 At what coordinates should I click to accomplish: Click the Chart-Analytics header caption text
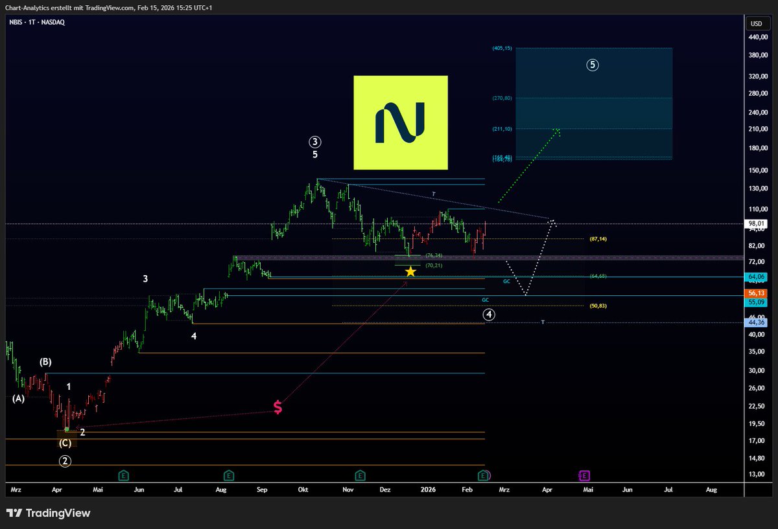tap(110, 7)
